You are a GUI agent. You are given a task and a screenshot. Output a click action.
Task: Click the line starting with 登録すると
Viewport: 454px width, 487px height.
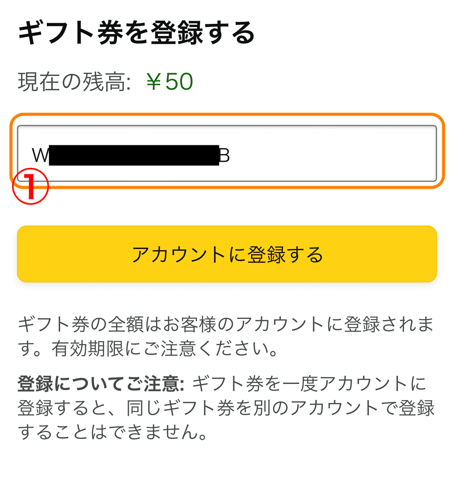click(226, 408)
